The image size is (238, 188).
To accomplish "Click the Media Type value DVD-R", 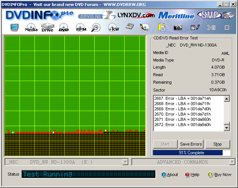I will [x=218, y=60].
